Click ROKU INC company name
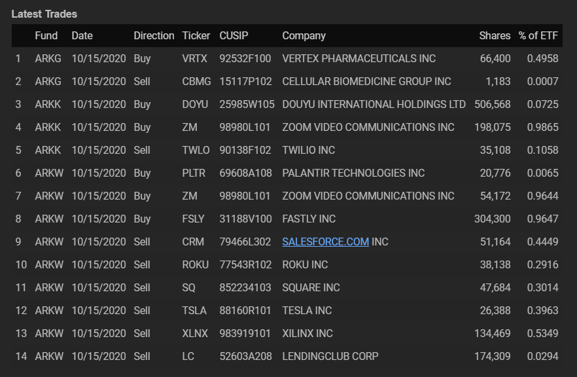 (x=305, y=264)
